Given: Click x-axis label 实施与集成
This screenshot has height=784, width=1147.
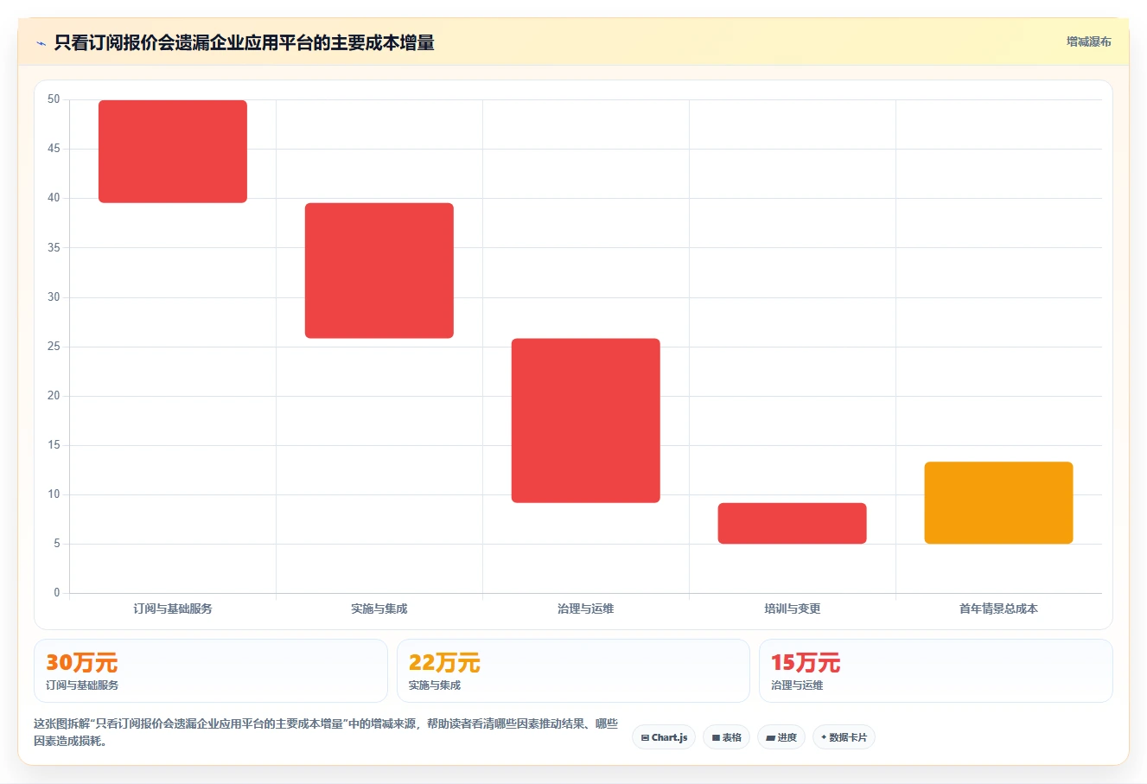Looking at the screenshot, I should click(x=379, y=609).
